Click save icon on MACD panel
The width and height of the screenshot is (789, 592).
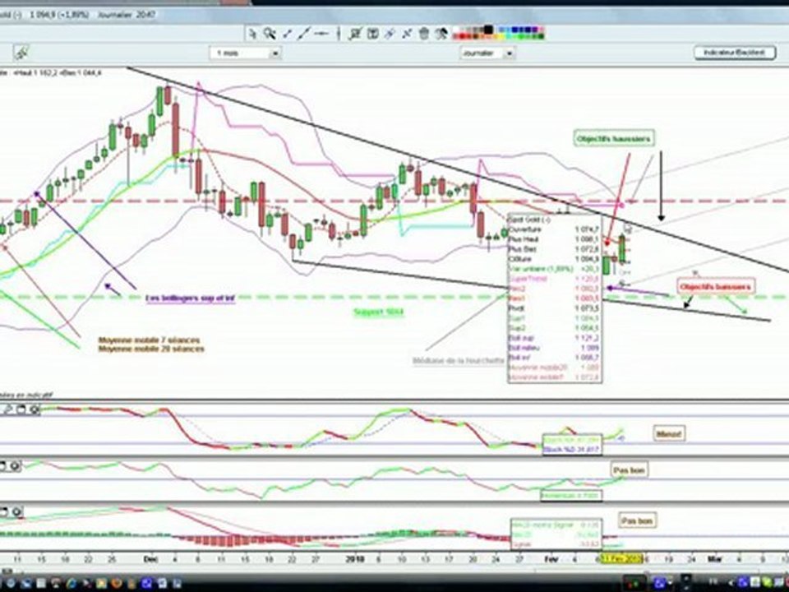[3, 512]
